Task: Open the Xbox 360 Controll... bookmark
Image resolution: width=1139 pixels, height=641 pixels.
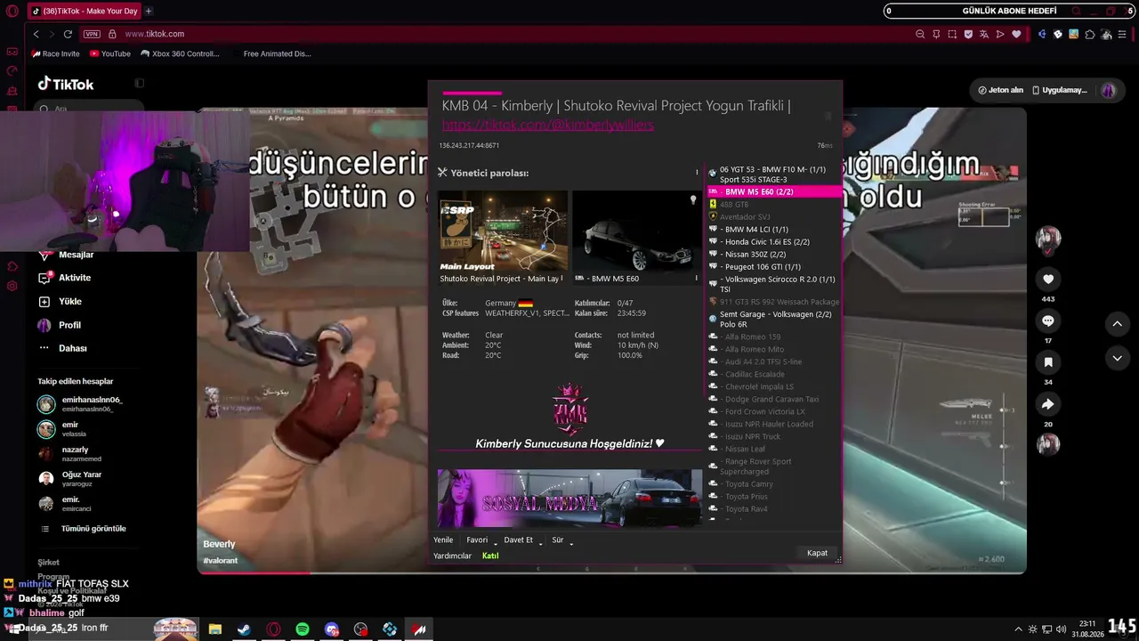Action: coord(180,53)
